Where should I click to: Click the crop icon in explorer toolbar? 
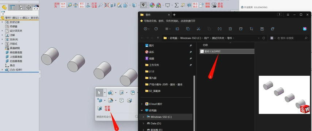click(x=251, y=29)
